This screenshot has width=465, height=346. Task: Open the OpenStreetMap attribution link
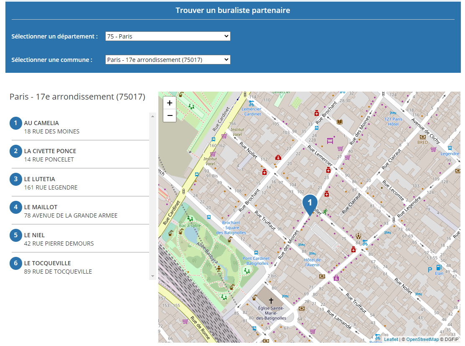point(422,339)
